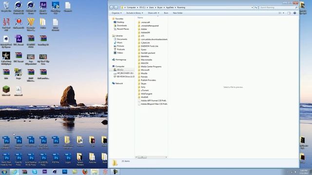312x175 pixels.
Task: Open the uTorrent folder
Action: [x=145, y=90]
